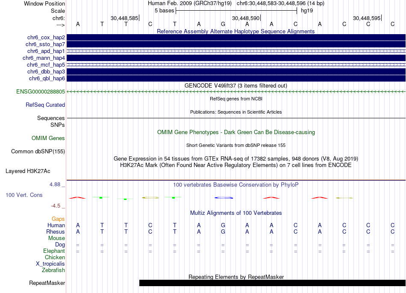The width and height of the screenshot is (406, 293).
Task: Select the Zebrafish species label
Action: (53, 270)
